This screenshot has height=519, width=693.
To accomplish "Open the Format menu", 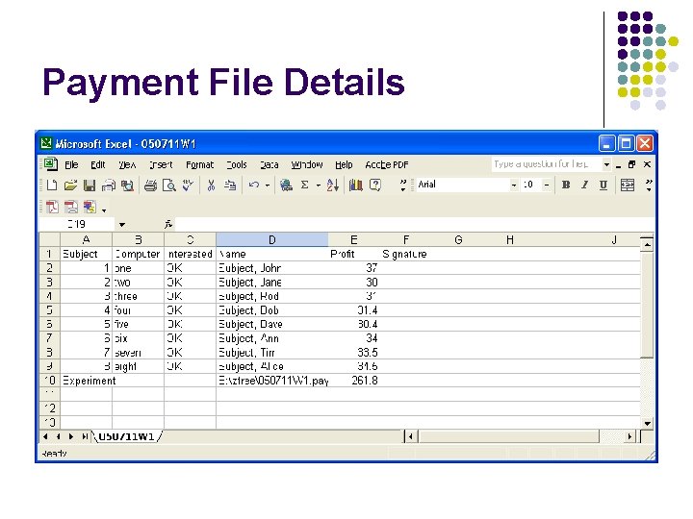I will tap(199, 165).
